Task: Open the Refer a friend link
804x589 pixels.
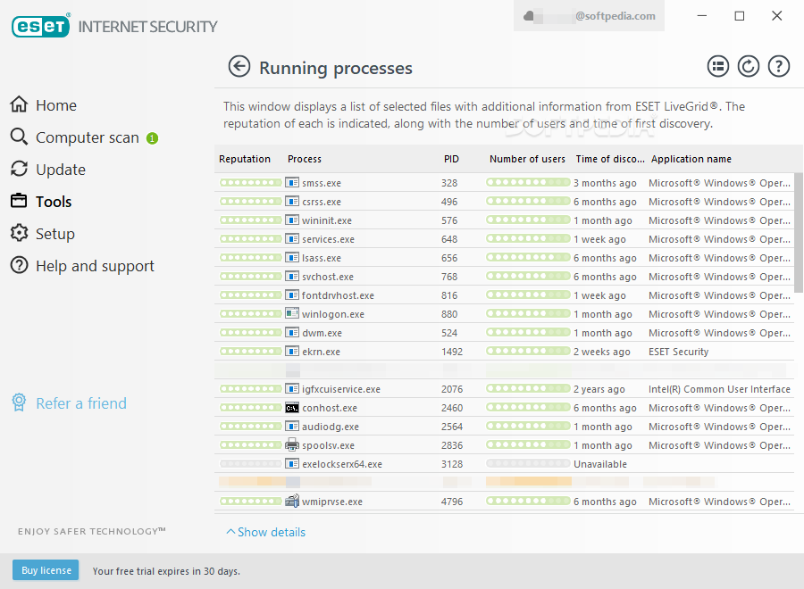Action: pos(81,403)
